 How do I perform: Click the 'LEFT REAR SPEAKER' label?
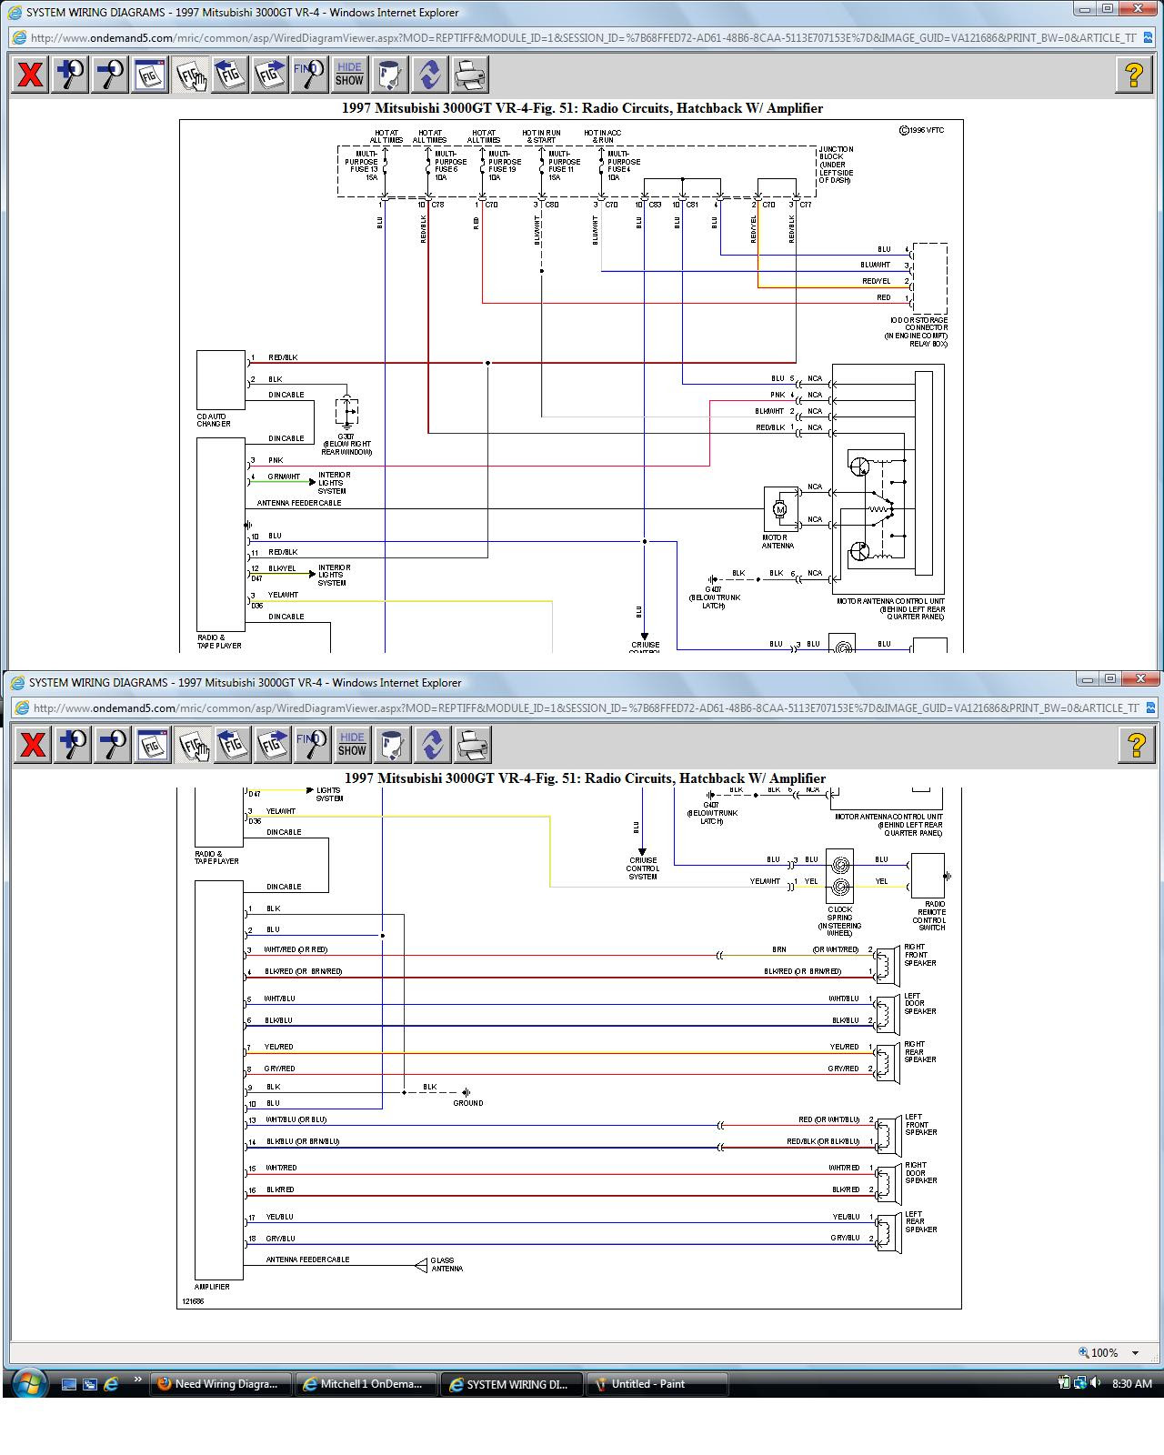(x=920, y=1222)
